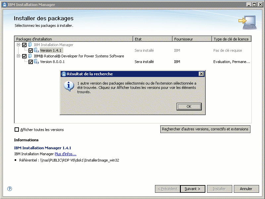Click OK in the Résultat de la recherche dialog

tap(189, 106)
